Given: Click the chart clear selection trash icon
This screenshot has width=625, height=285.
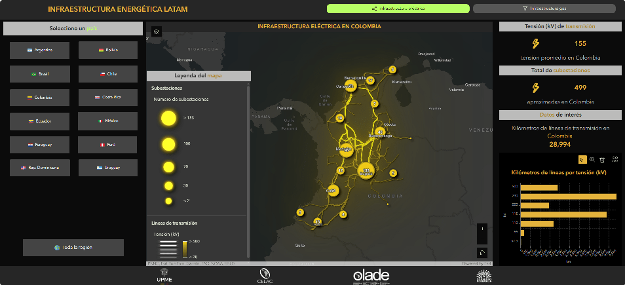Looking at the screenshot, I should click(x=602, y=159).
